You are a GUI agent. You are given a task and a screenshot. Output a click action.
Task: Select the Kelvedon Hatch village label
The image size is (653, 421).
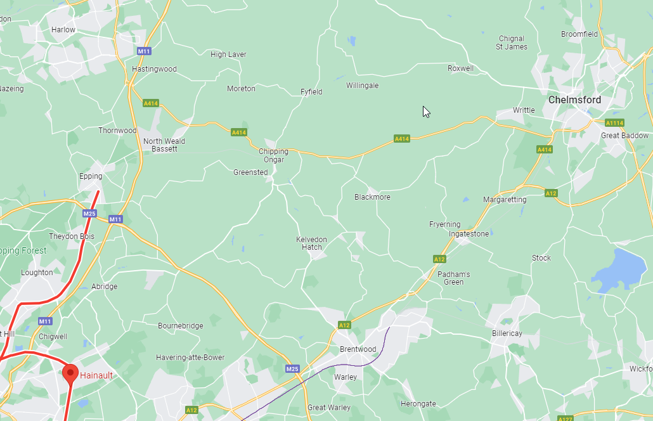coord(311,243)
